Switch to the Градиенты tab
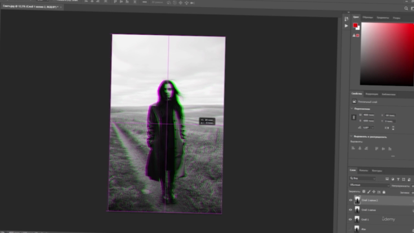This screenshot has height=233, width=414. (x=383, y=17)
